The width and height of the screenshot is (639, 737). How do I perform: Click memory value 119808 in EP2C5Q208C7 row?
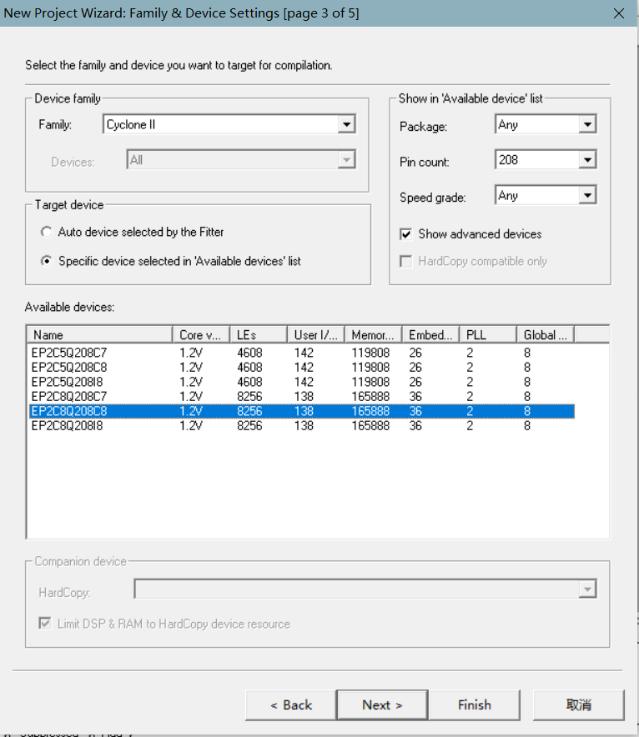pyautogui.click(x=370, y=353)
